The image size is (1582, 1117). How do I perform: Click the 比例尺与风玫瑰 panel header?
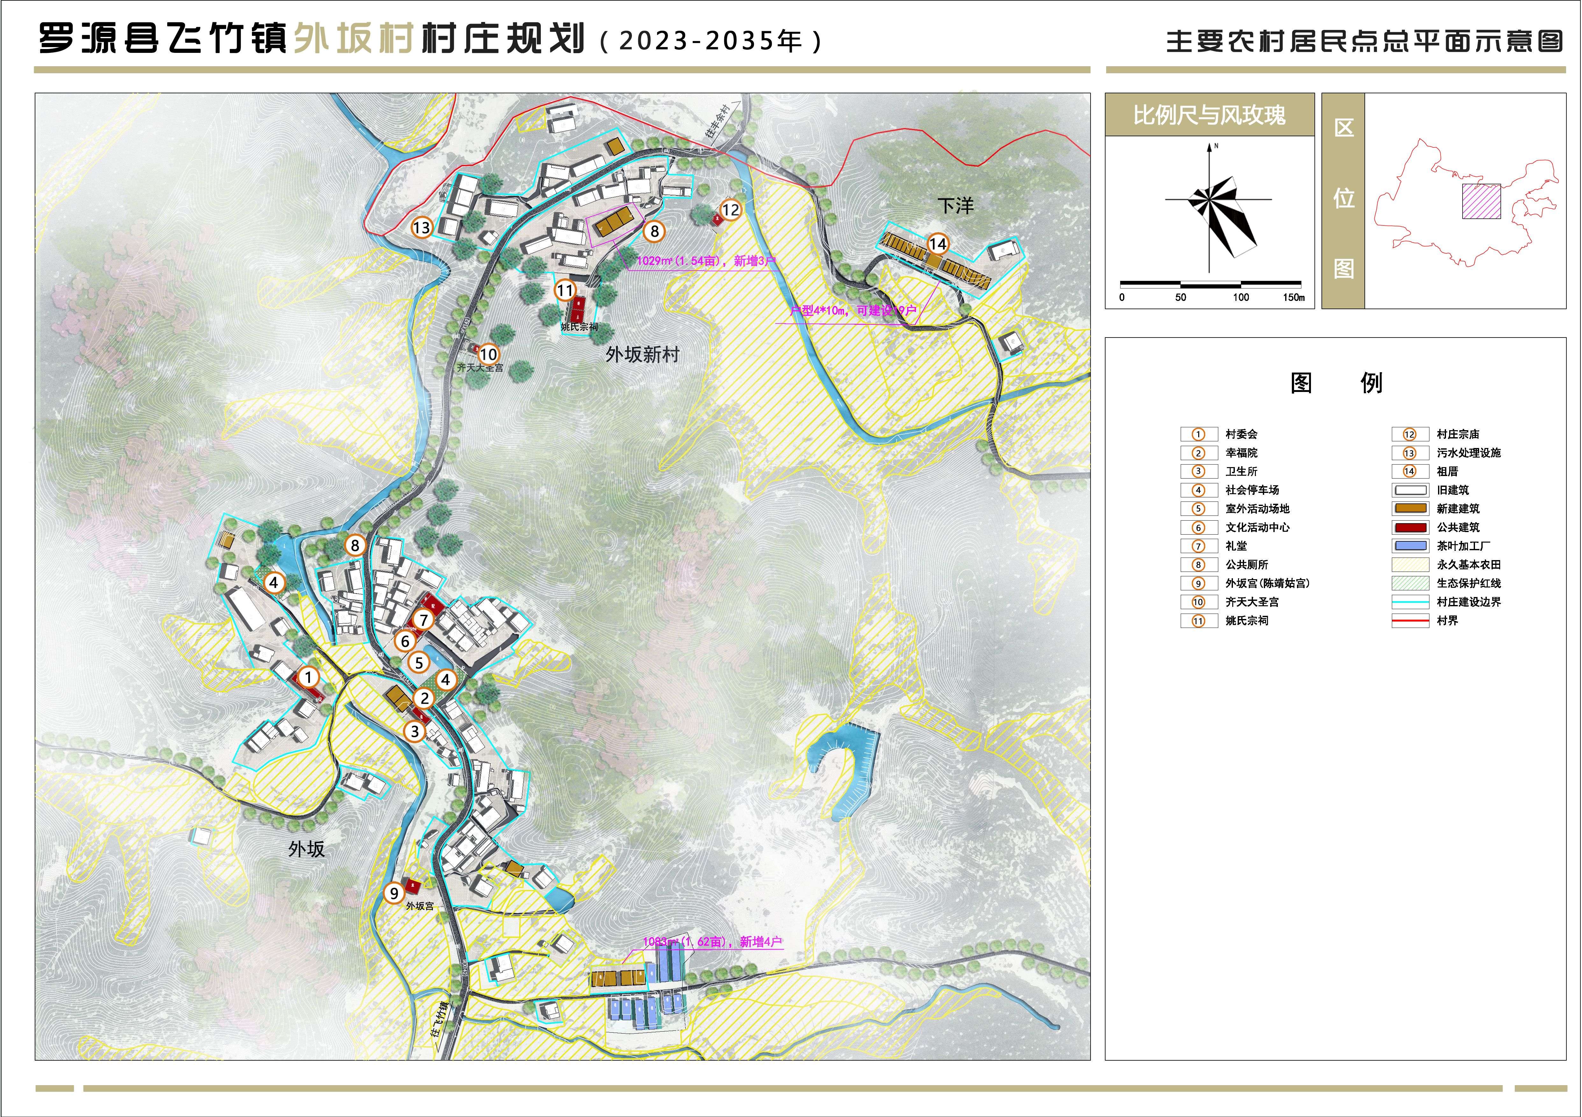(x=1209, y=115)
